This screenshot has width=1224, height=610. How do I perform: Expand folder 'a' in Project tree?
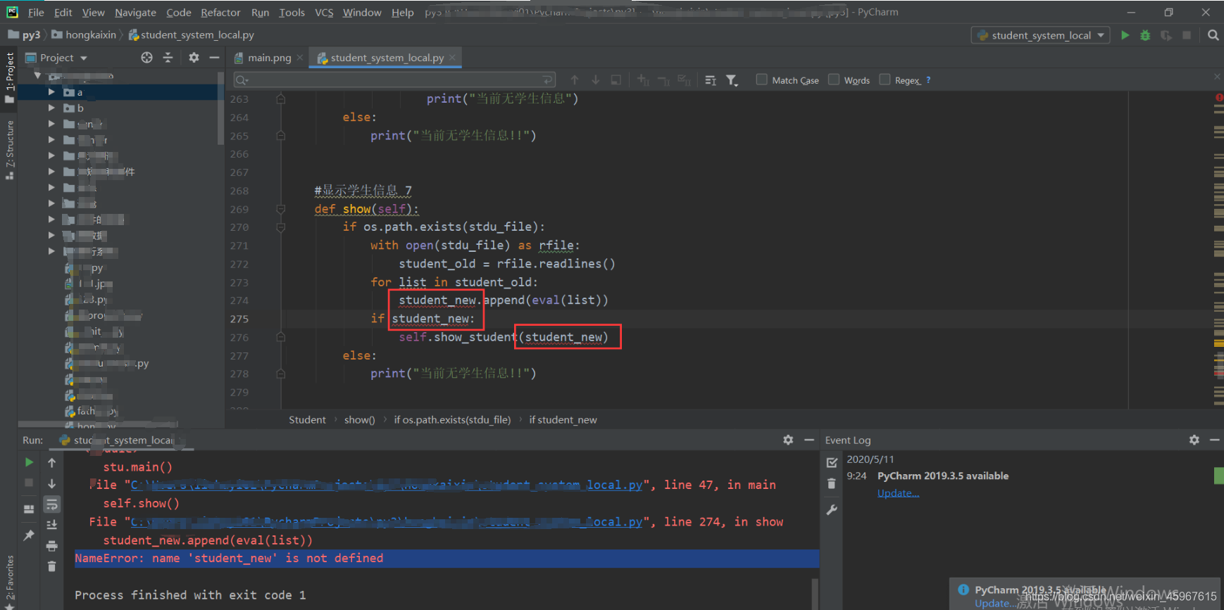51,92
